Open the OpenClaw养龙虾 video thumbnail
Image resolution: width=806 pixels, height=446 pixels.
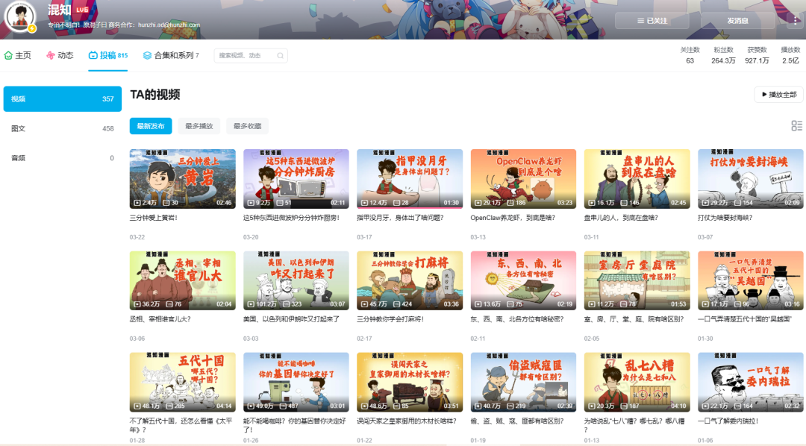pos(522,179)
